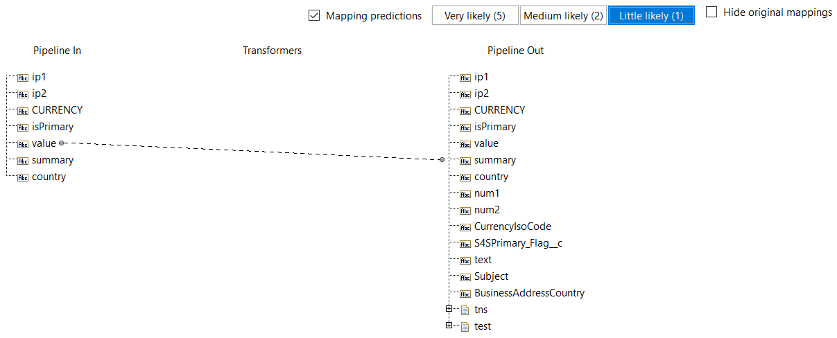The height and width of the screenshot is (338, 837).
Task: Select isPrimary in Pipeline In
Action: coord(52,127)
